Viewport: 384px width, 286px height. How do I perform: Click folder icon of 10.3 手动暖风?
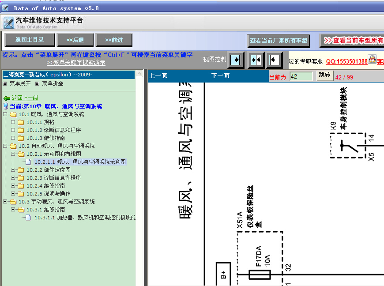click(x=13, y=202)
